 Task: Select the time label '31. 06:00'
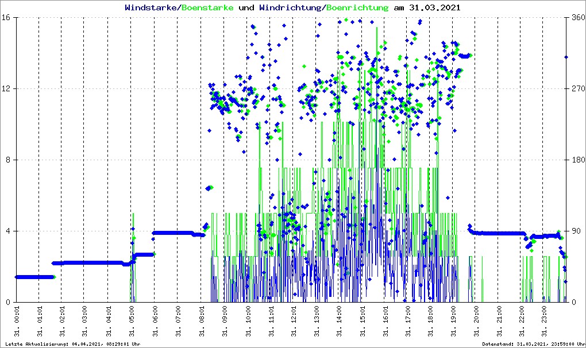(155, 321)
